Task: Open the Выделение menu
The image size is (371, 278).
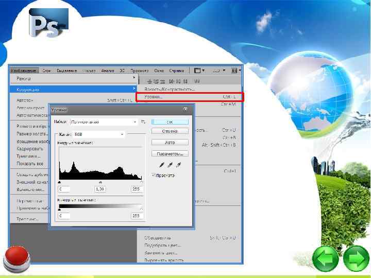Action: pyautogui.click(x=66, y=71)
